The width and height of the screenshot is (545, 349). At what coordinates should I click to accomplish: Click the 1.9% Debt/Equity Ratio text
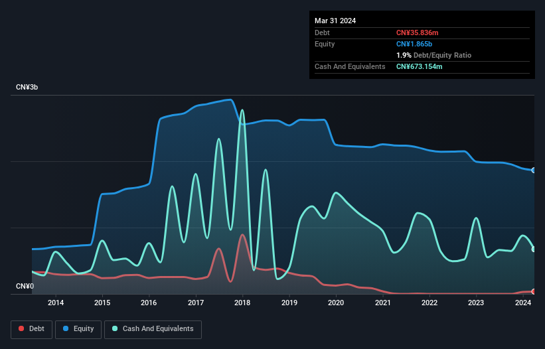tap(433, 55)
